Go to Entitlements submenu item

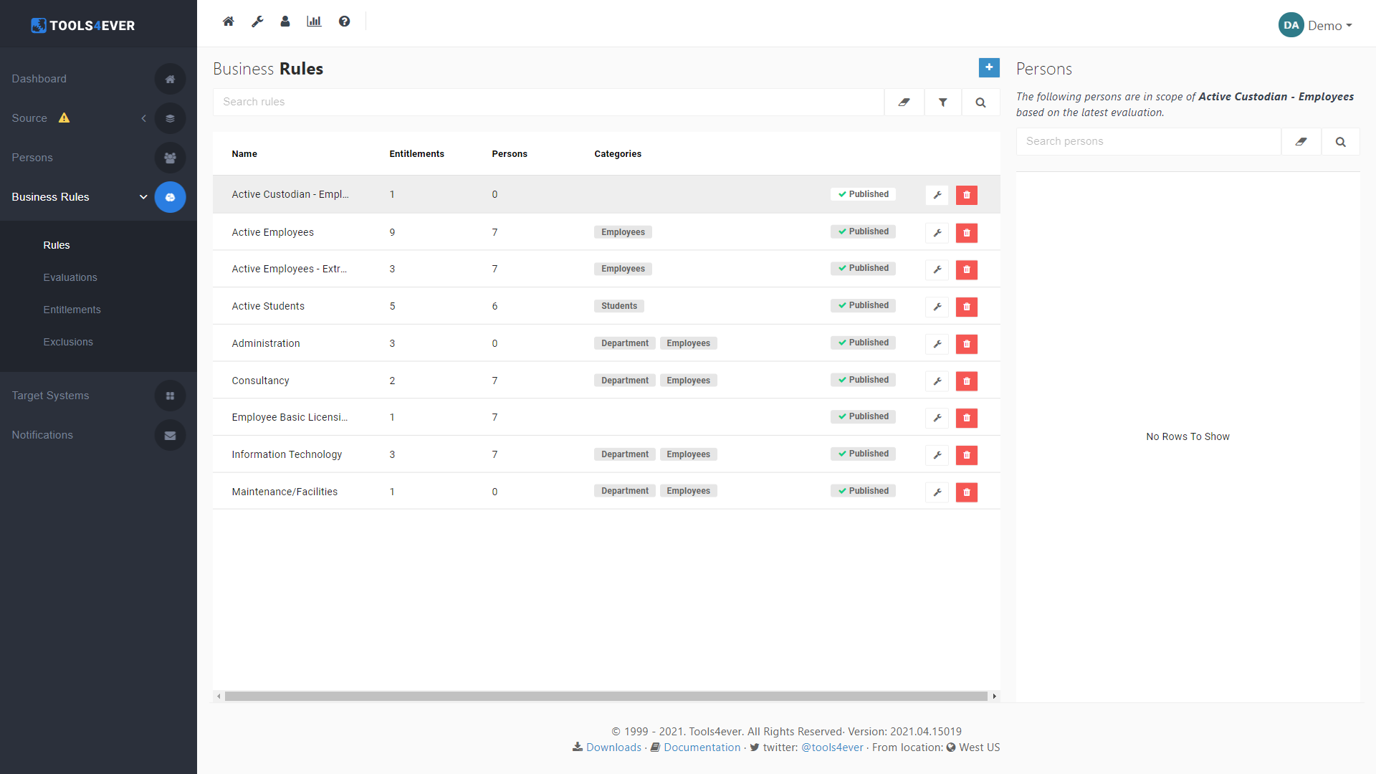point(72,310)
